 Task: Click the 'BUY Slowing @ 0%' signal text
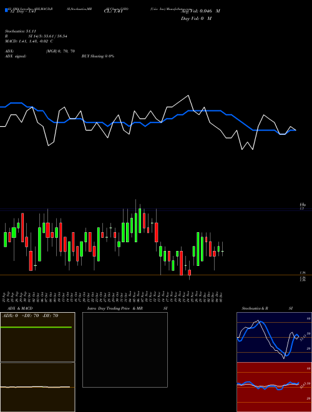[98, 56]
